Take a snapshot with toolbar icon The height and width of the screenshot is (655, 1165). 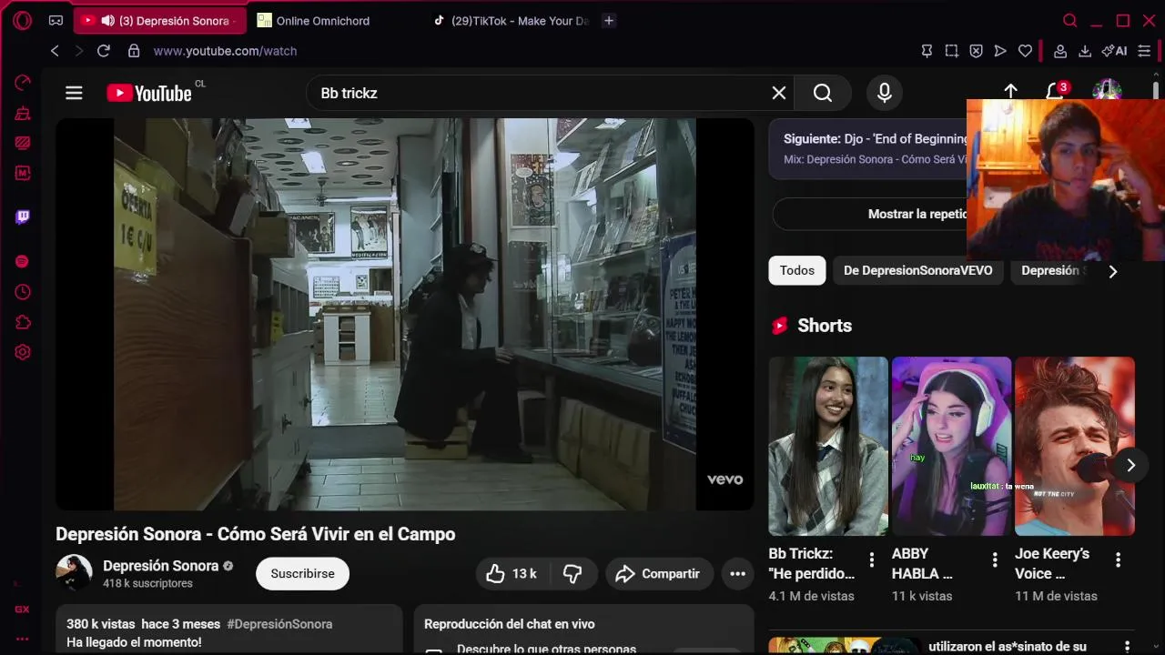[x=951, y=51]
